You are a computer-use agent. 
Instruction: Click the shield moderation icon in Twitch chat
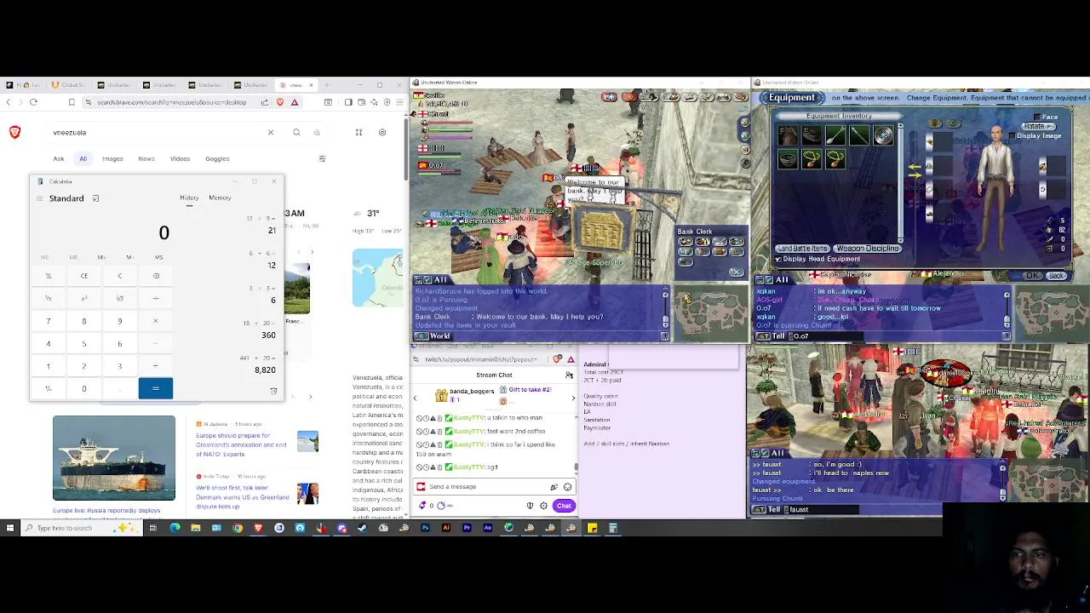pyautogui.click(x=530, y=506)
